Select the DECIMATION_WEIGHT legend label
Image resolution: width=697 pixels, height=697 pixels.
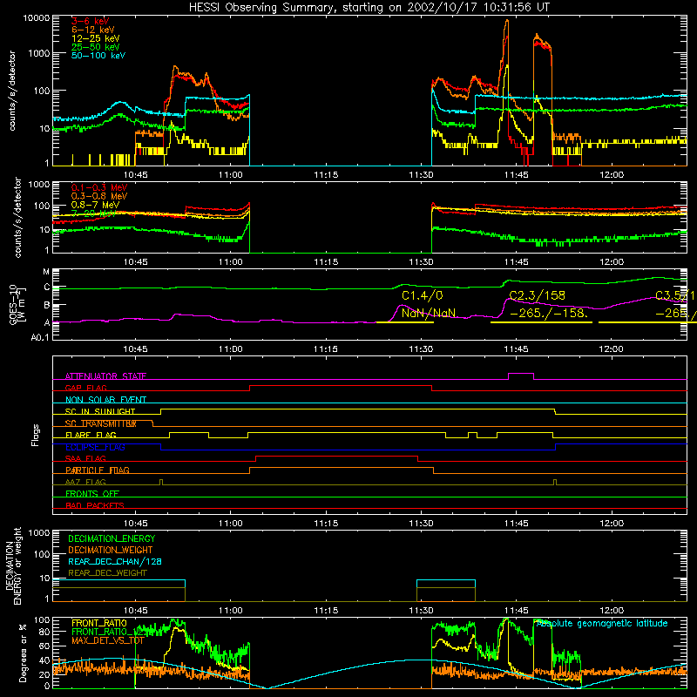point(111,550)
